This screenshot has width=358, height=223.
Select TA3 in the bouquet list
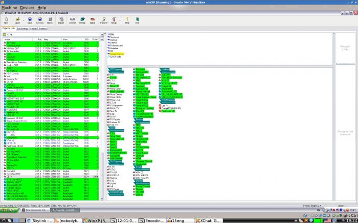(111, 181)
